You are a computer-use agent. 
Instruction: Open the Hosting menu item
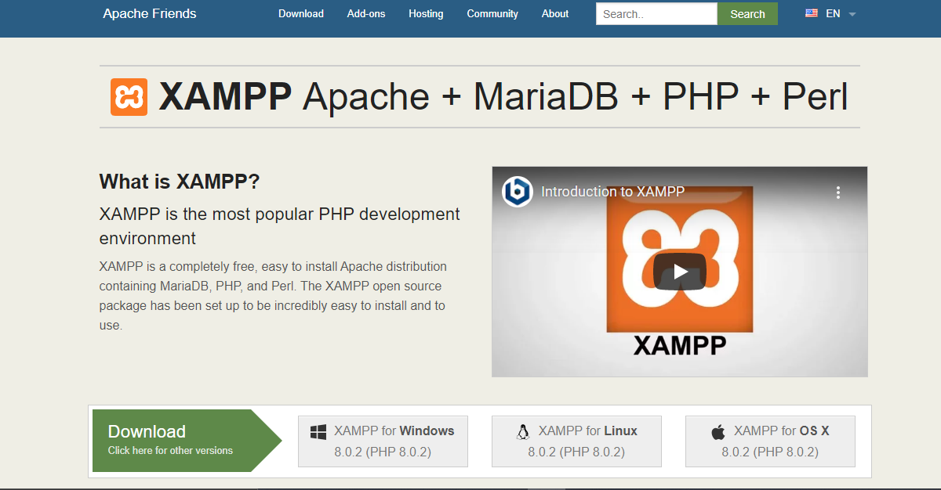point(426,13)
